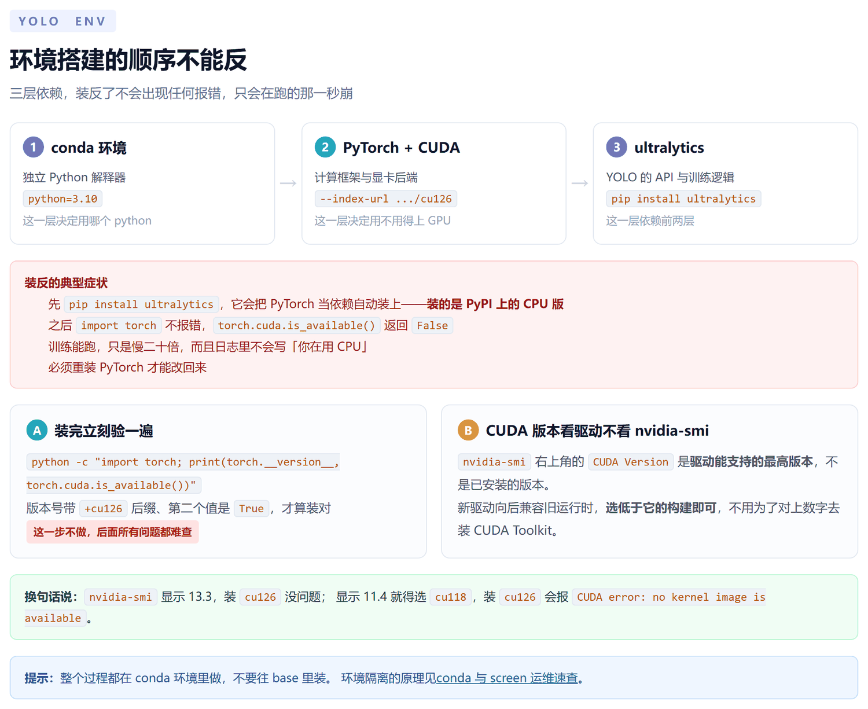868x709 pixels.
Task: Click the step 1 circle badge
Action: [x=34, y=147]
